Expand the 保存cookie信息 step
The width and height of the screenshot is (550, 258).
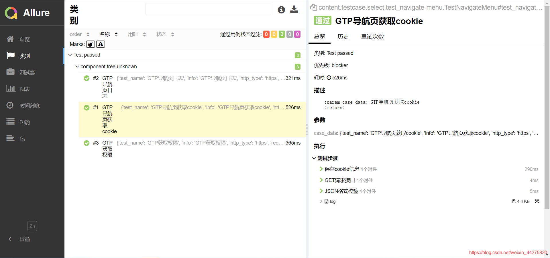321,169
